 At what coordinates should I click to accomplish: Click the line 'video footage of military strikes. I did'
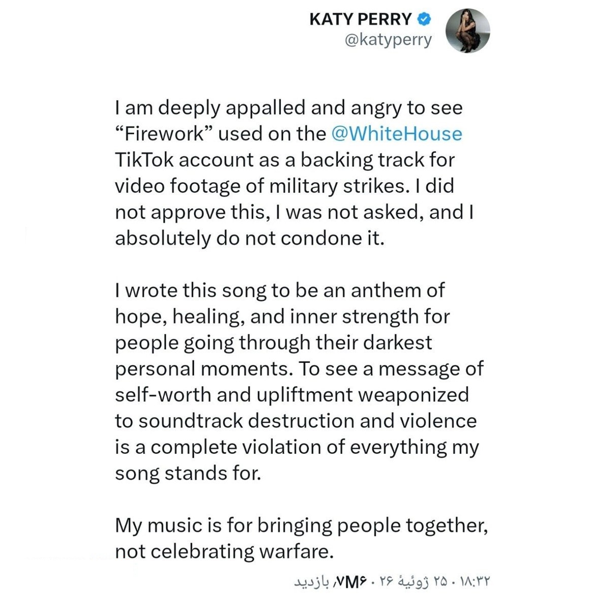click(285, 186)
